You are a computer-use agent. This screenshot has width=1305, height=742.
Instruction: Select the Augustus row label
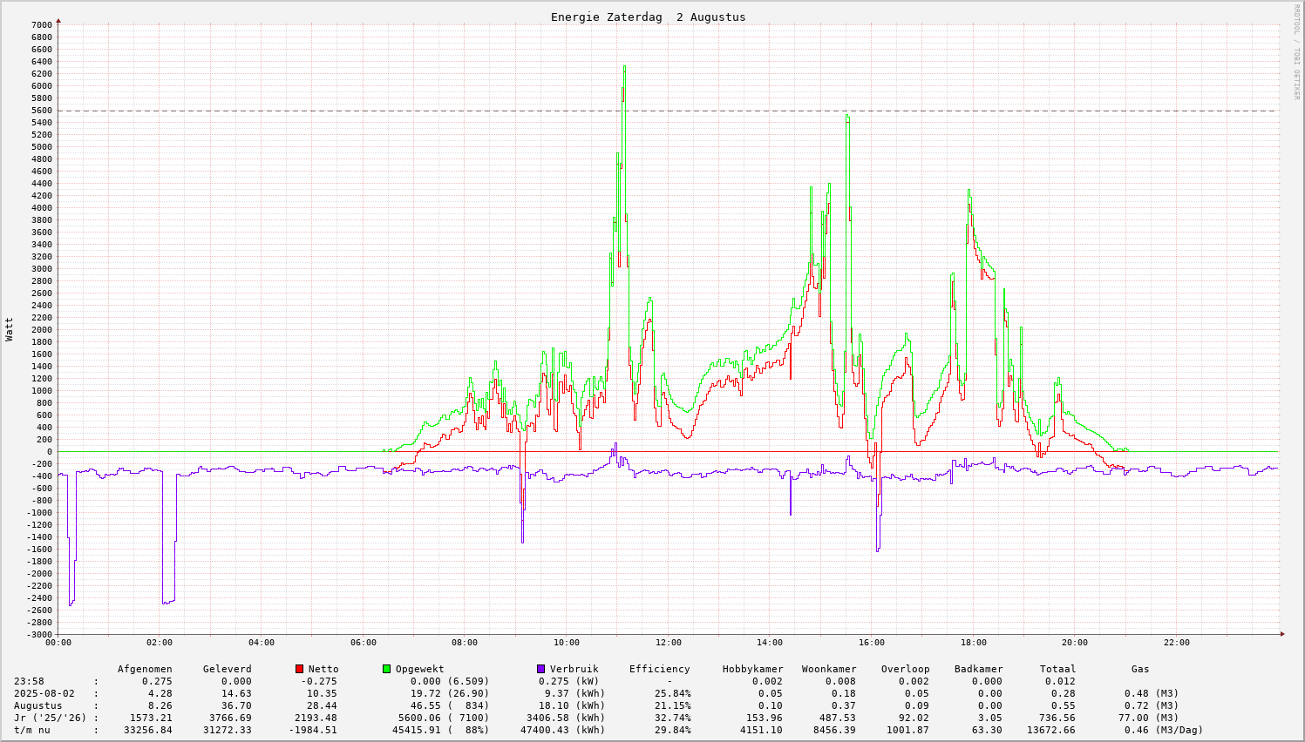[38, 705]
